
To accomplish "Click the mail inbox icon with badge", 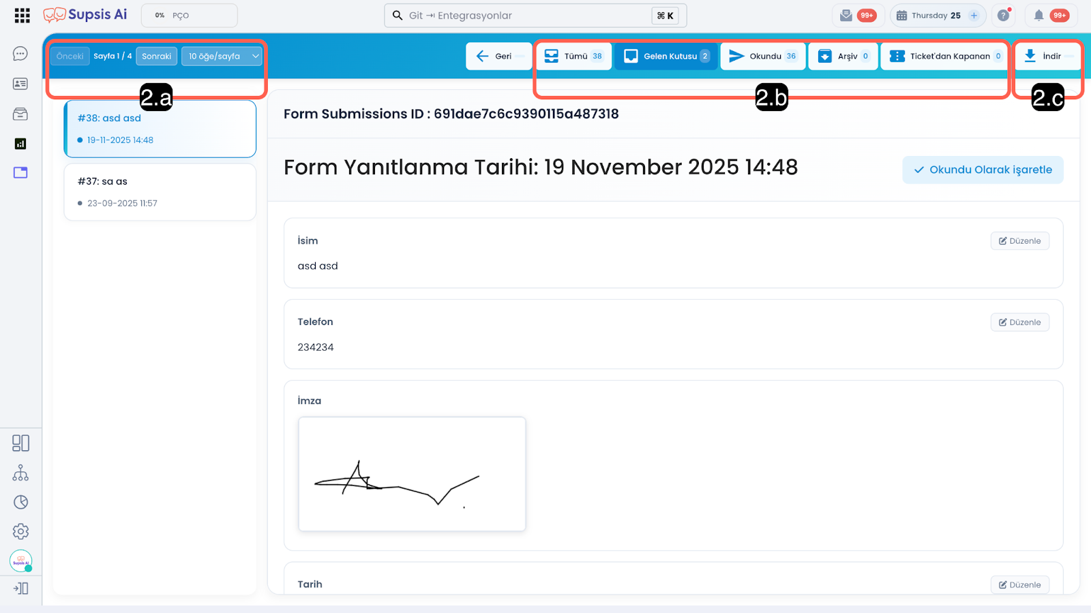I will pyautogui.click(x=846, y=16).
